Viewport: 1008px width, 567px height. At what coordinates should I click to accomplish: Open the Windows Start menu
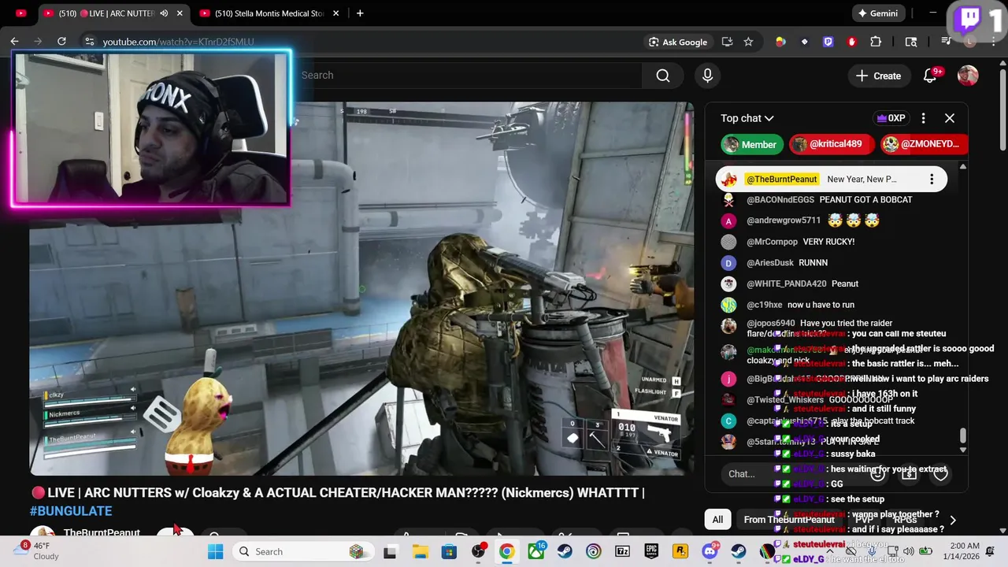pos(215,551)
